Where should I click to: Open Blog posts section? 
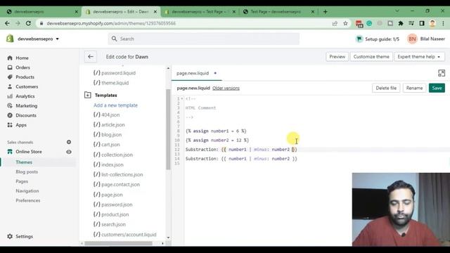coord(27,171)
